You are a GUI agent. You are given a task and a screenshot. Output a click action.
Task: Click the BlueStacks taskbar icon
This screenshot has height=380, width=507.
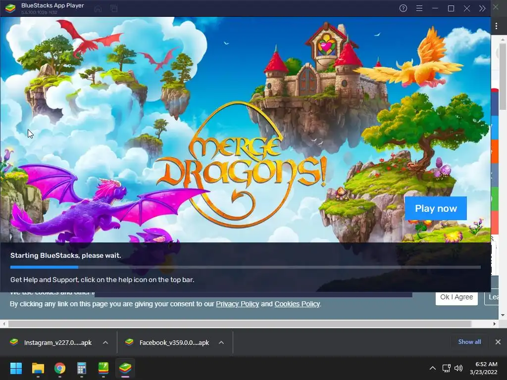tap(125, 368)
